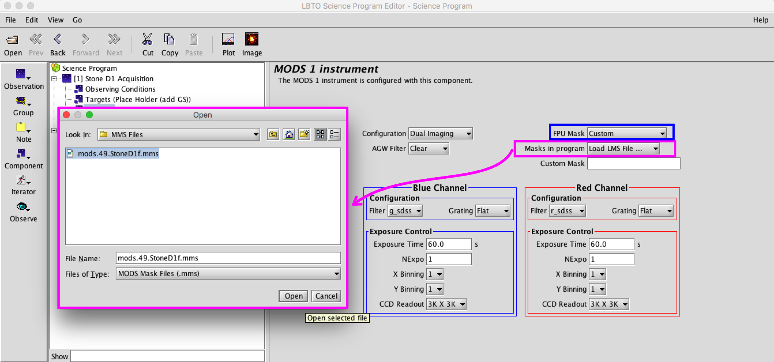Select the Stone D1 Acquisition observation
Viewport: 774px width, 362px height.
113,79
